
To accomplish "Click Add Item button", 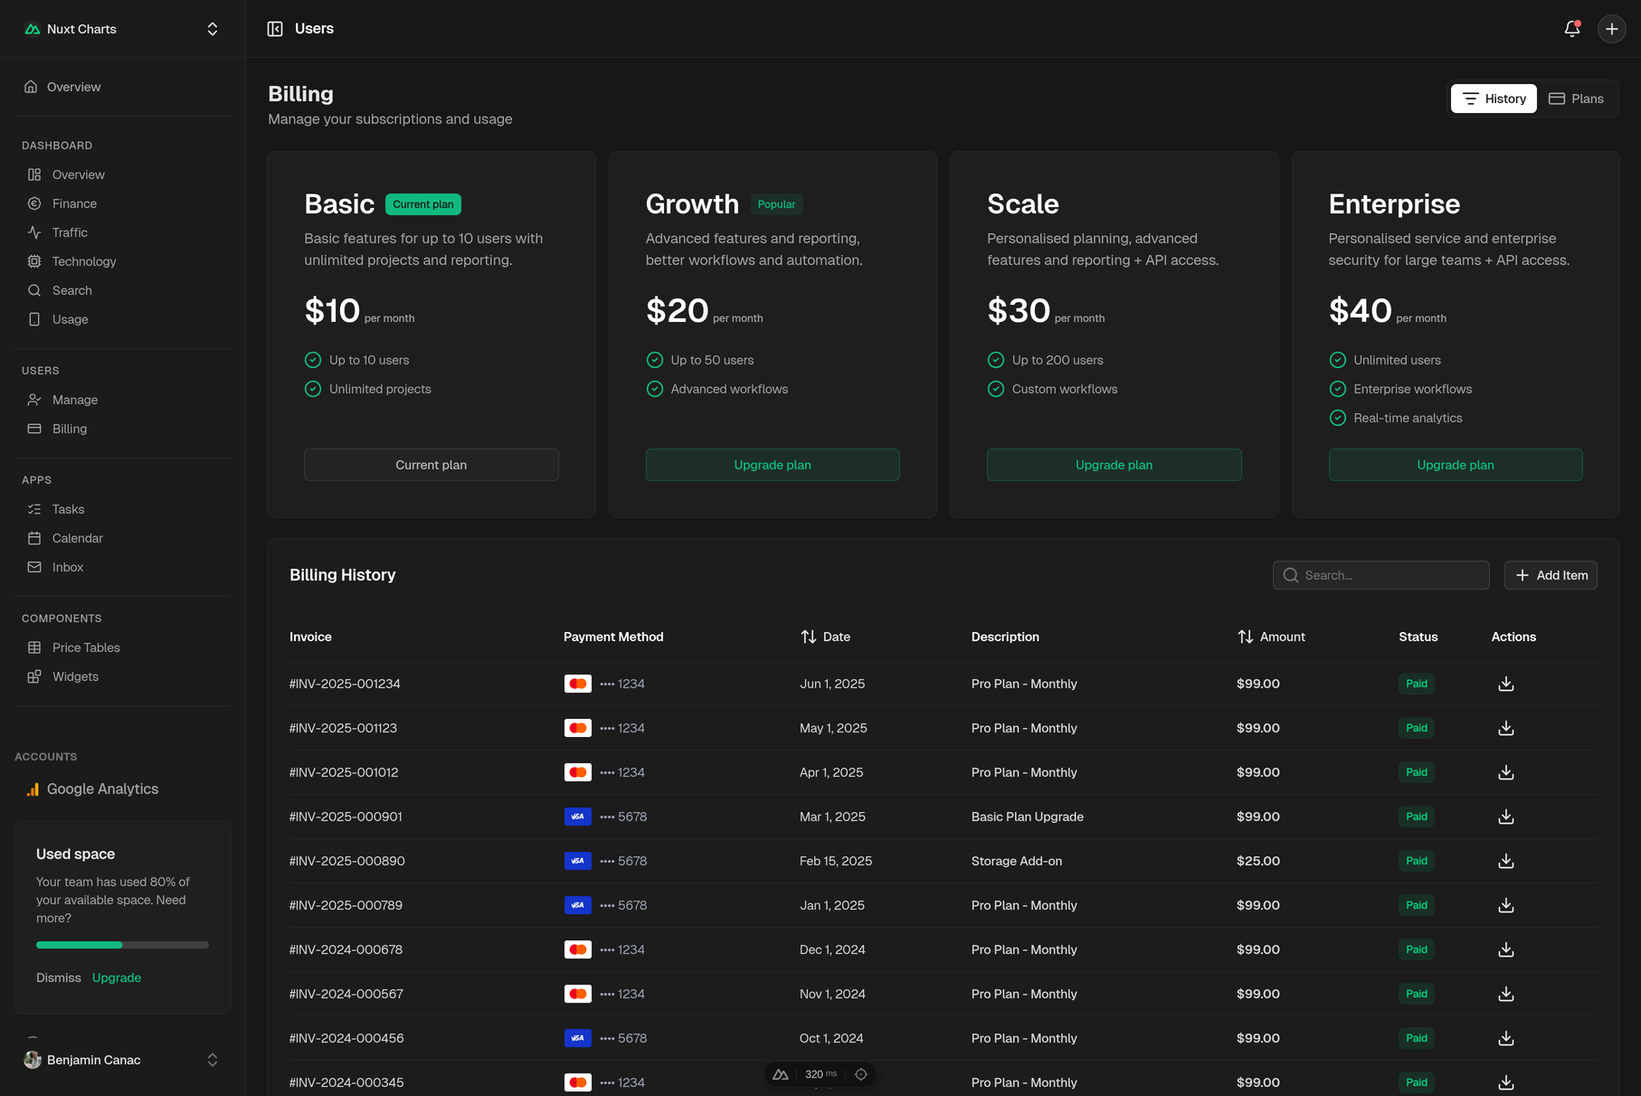I will [x=1551, y=575].
